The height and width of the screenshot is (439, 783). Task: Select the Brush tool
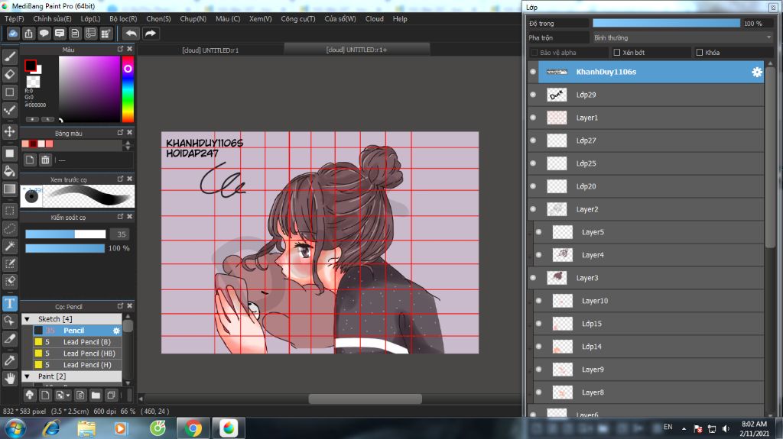[x=9, y=56]
